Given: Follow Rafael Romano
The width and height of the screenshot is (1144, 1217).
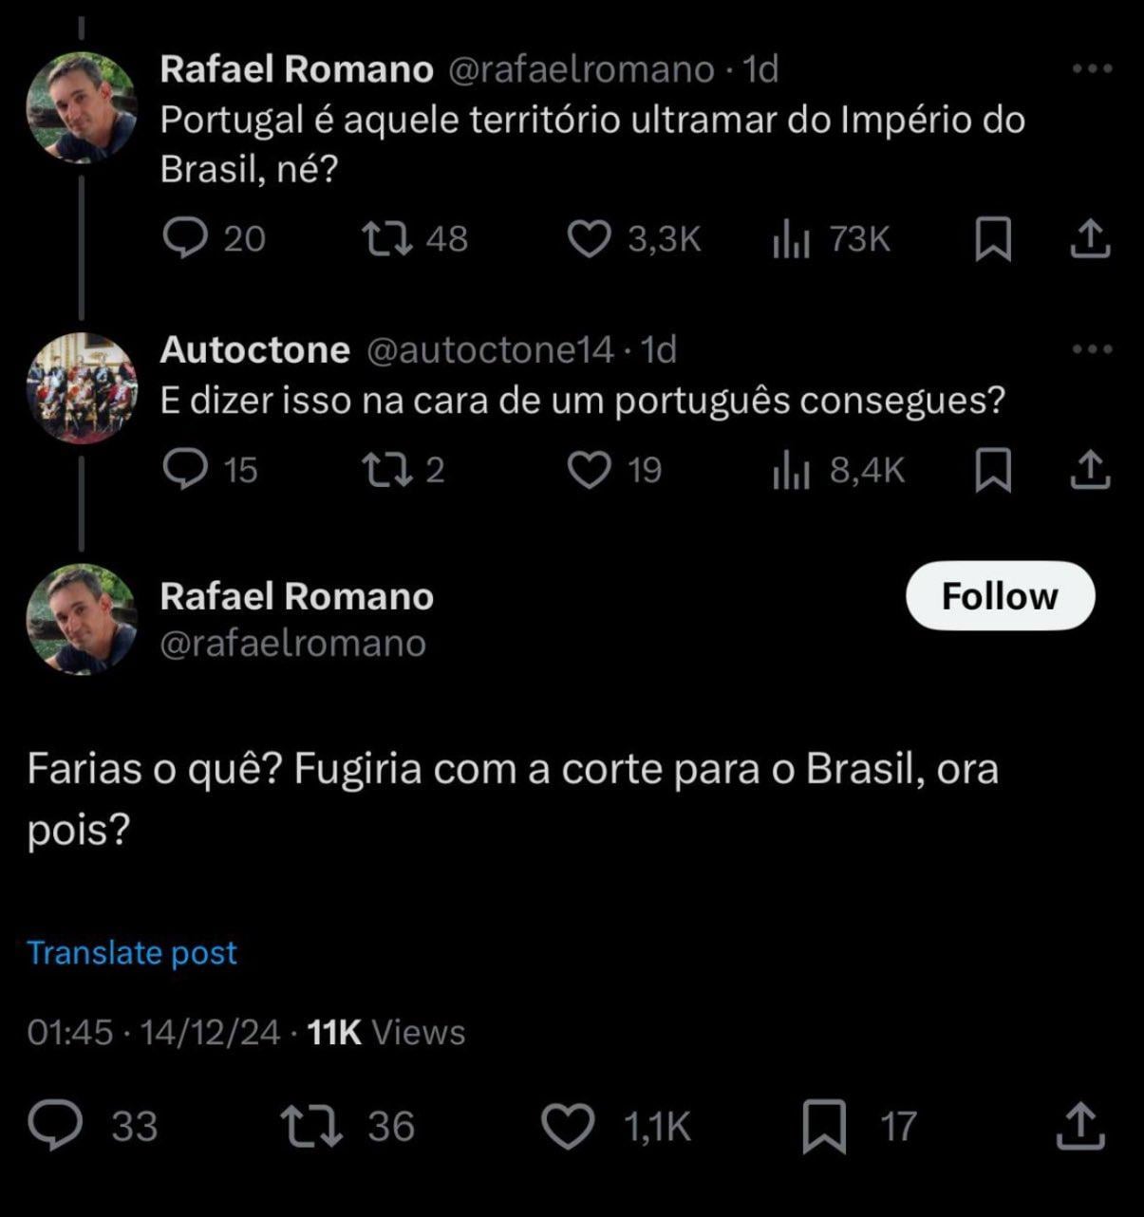Looking at the screenshot, I should (1000, 596).
